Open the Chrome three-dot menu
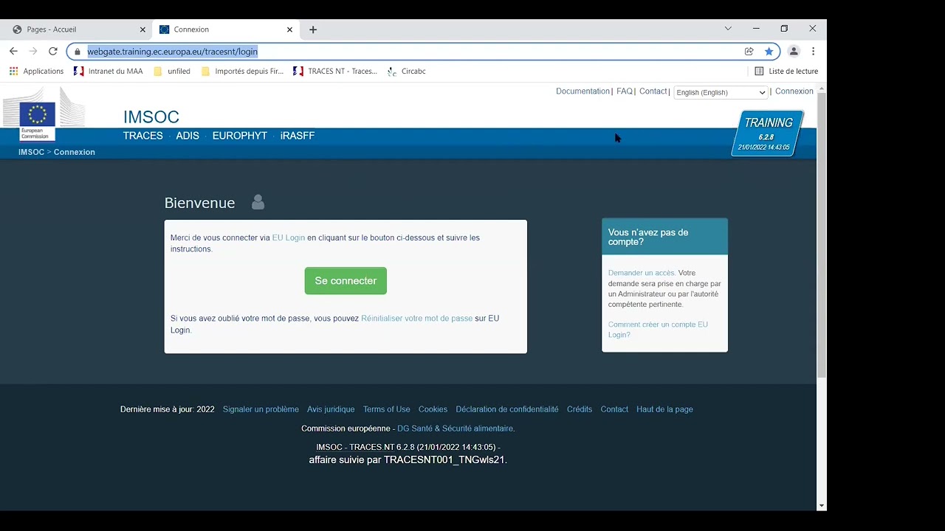 click(813, 52)
